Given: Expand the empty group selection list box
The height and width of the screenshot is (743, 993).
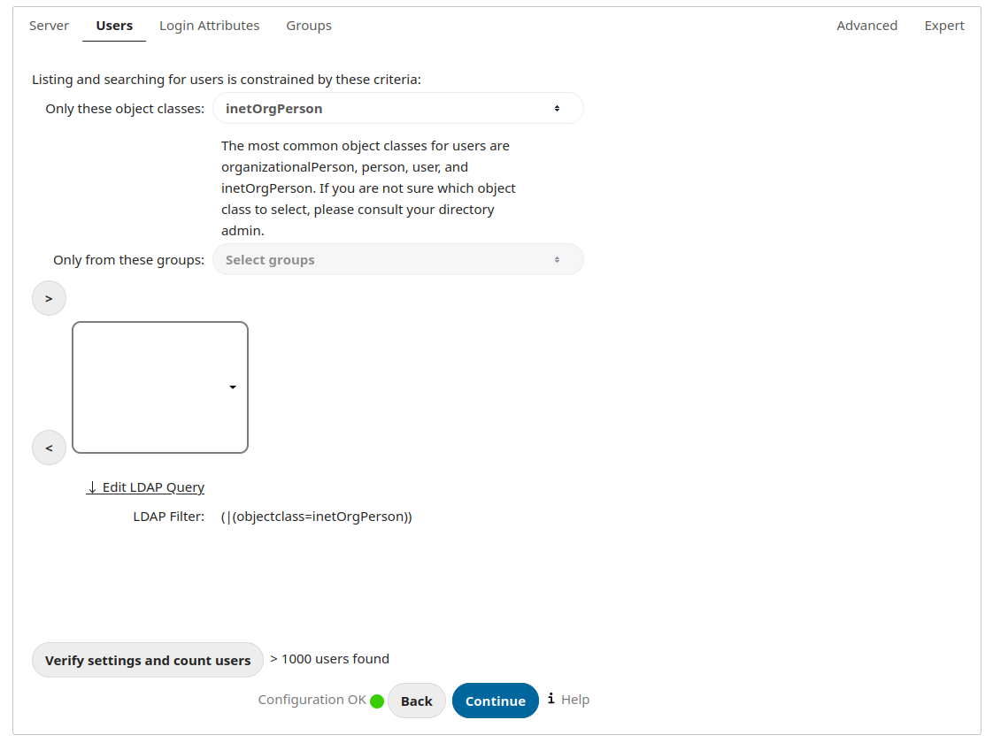Looking at the screenshot, I should click(159, 387).
